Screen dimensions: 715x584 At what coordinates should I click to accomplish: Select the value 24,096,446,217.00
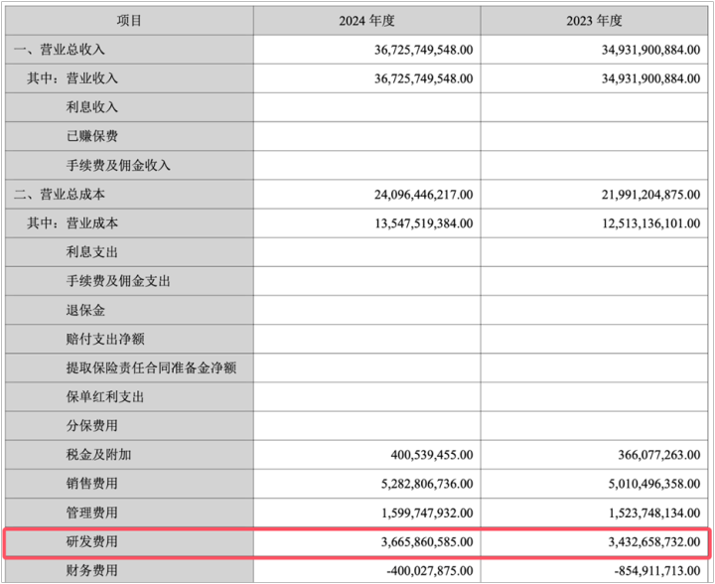tap(424, 195)
